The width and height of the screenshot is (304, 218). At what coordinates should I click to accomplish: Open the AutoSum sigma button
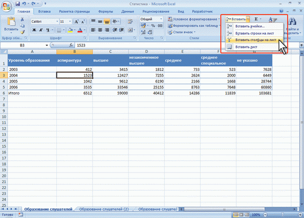click(x=256, y=19)
